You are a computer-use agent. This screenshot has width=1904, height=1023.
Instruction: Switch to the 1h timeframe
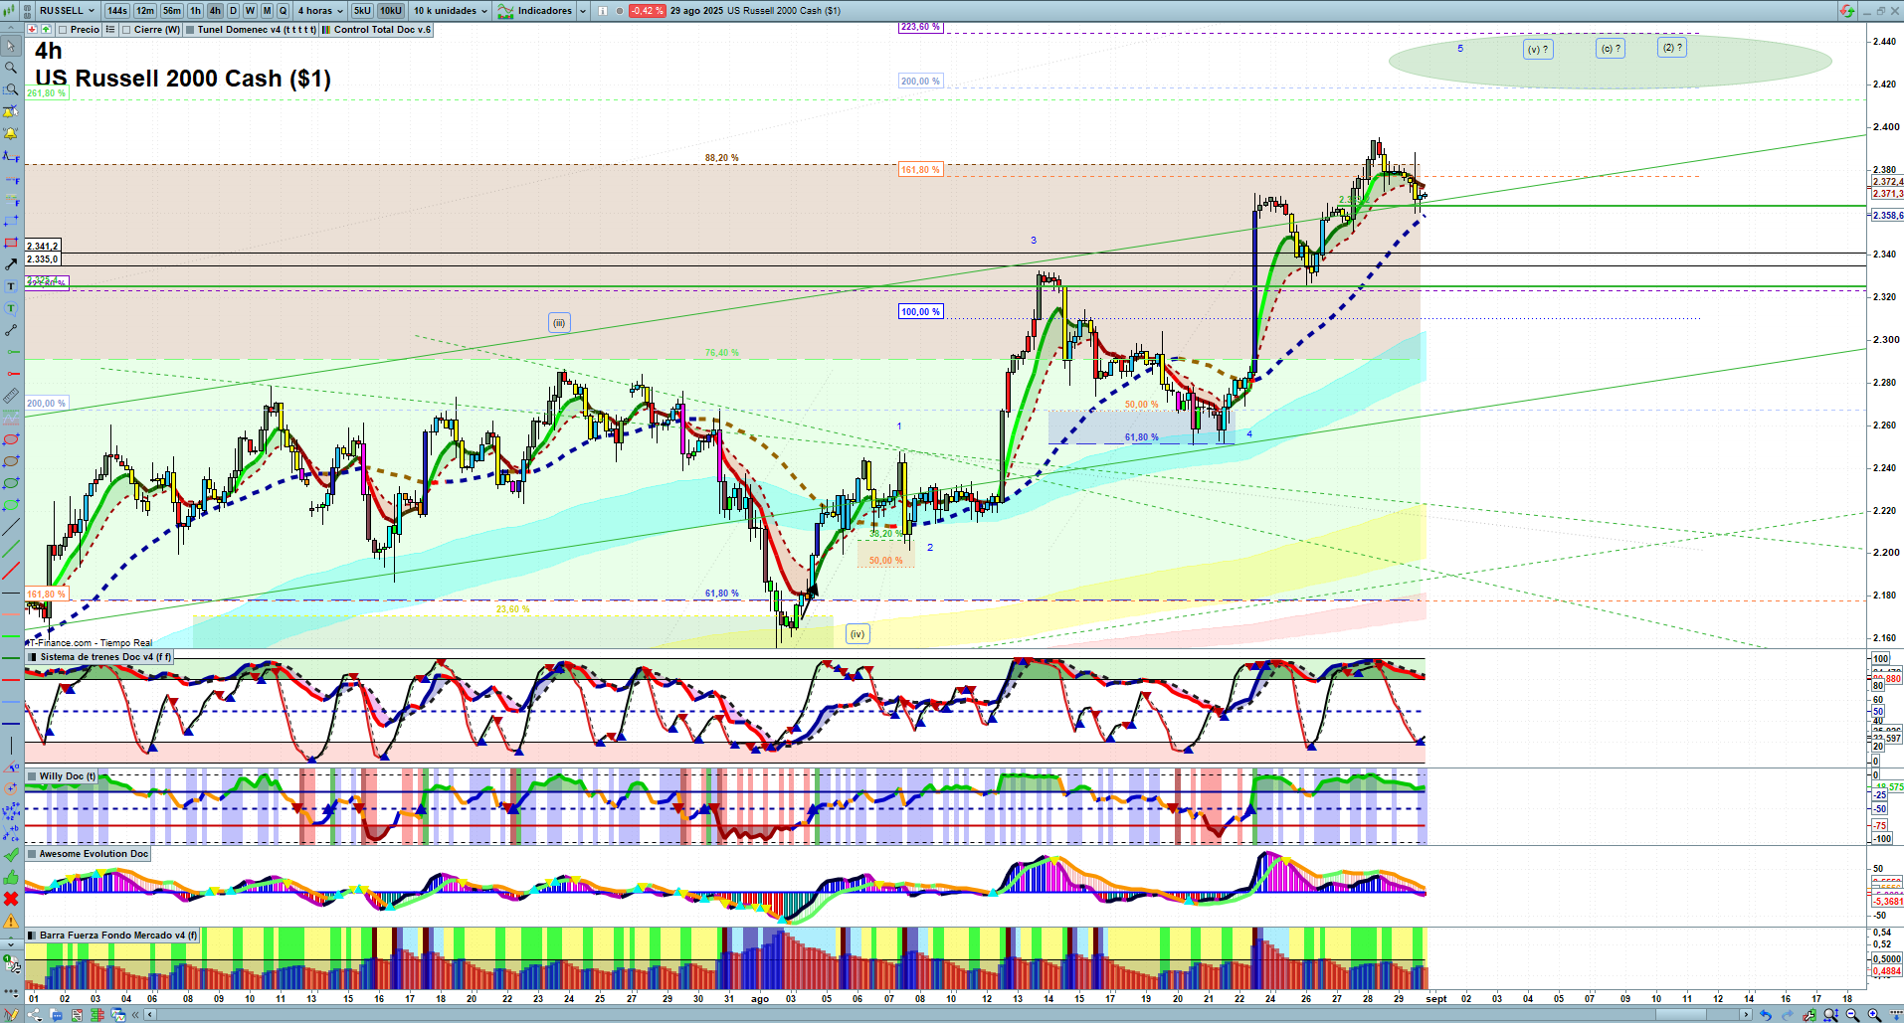196,11
